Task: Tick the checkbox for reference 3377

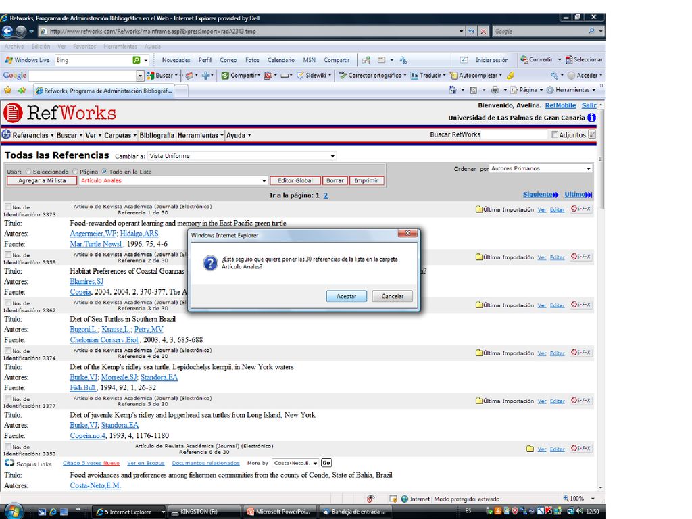Action: 8,398
